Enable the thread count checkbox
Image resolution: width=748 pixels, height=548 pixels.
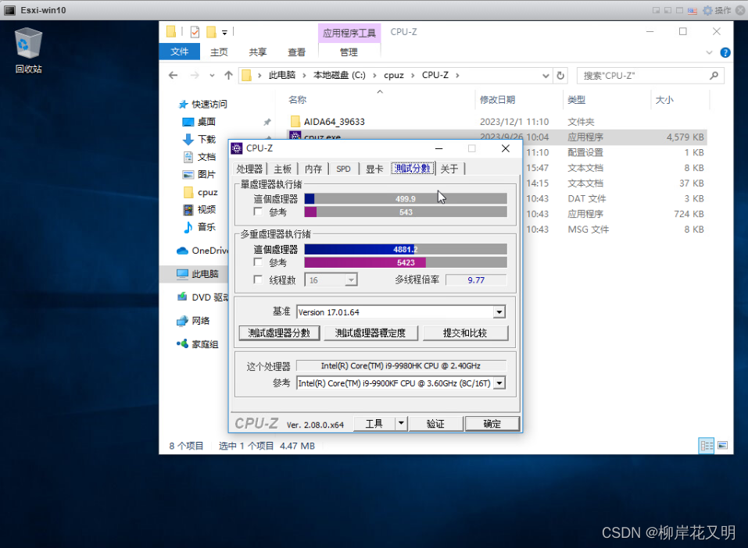(x=258, y=279)
